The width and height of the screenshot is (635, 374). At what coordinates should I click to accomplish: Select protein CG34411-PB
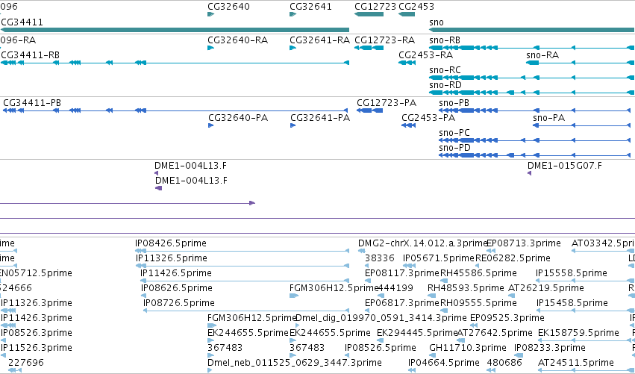pyautogui.click(x=32, y=103)
